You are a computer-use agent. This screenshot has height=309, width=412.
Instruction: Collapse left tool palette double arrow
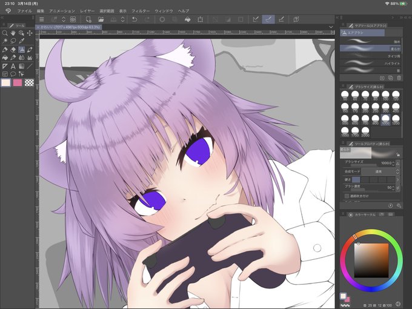2,18
